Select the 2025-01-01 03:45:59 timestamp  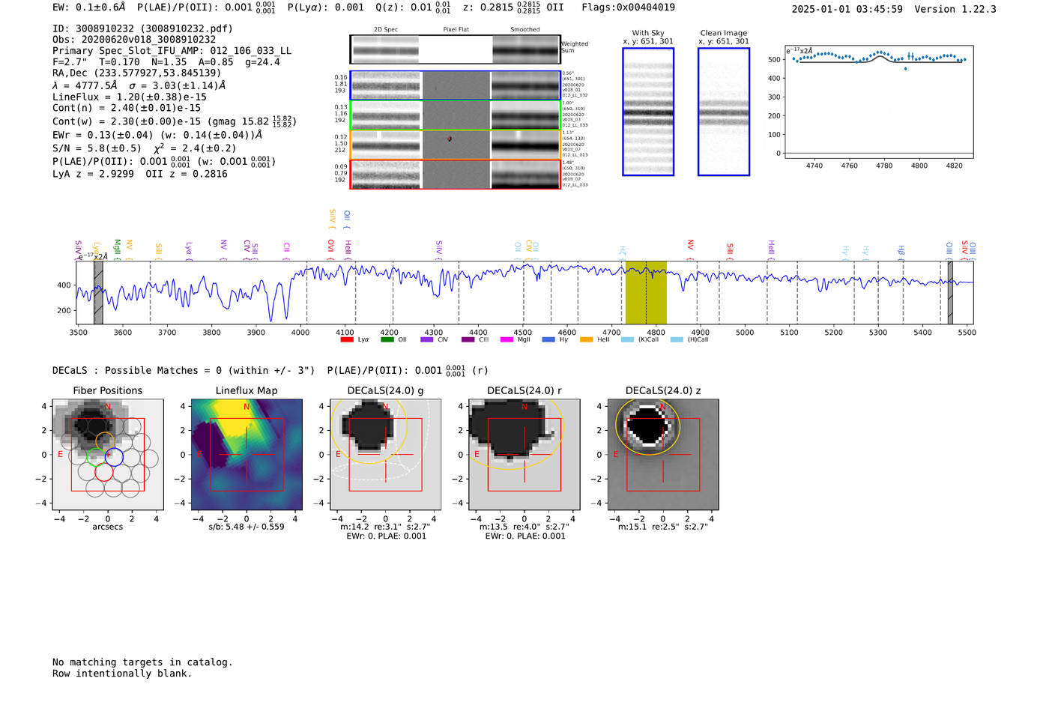coord(847,9)
